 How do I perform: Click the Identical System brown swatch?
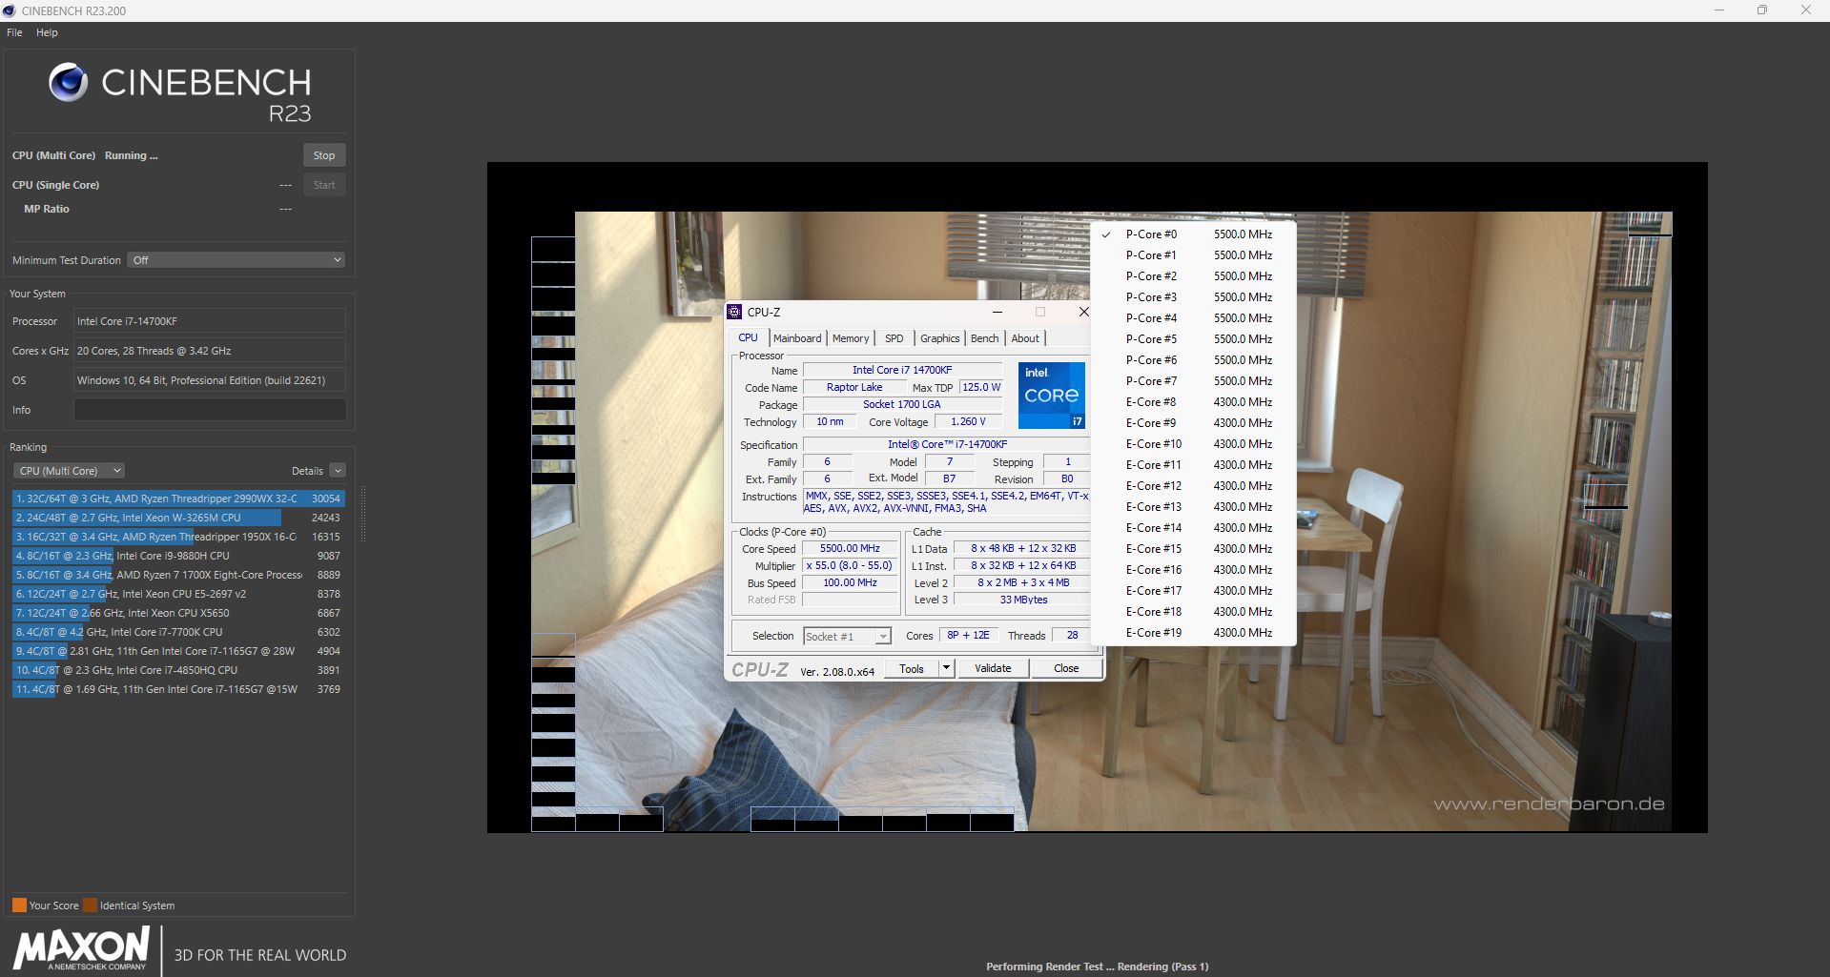pyautogui.click(x=90, y=906)
